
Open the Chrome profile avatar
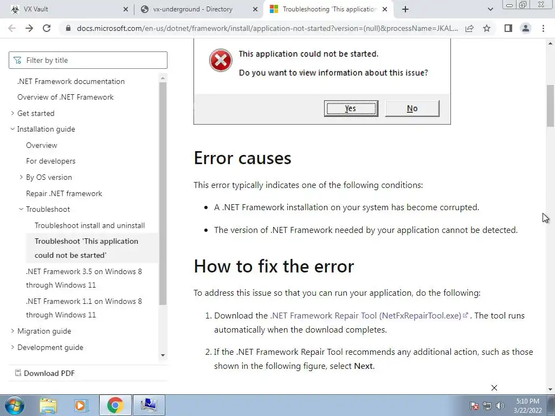[526, 28]
